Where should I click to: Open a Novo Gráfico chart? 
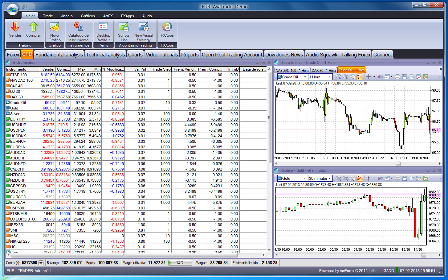55,31
